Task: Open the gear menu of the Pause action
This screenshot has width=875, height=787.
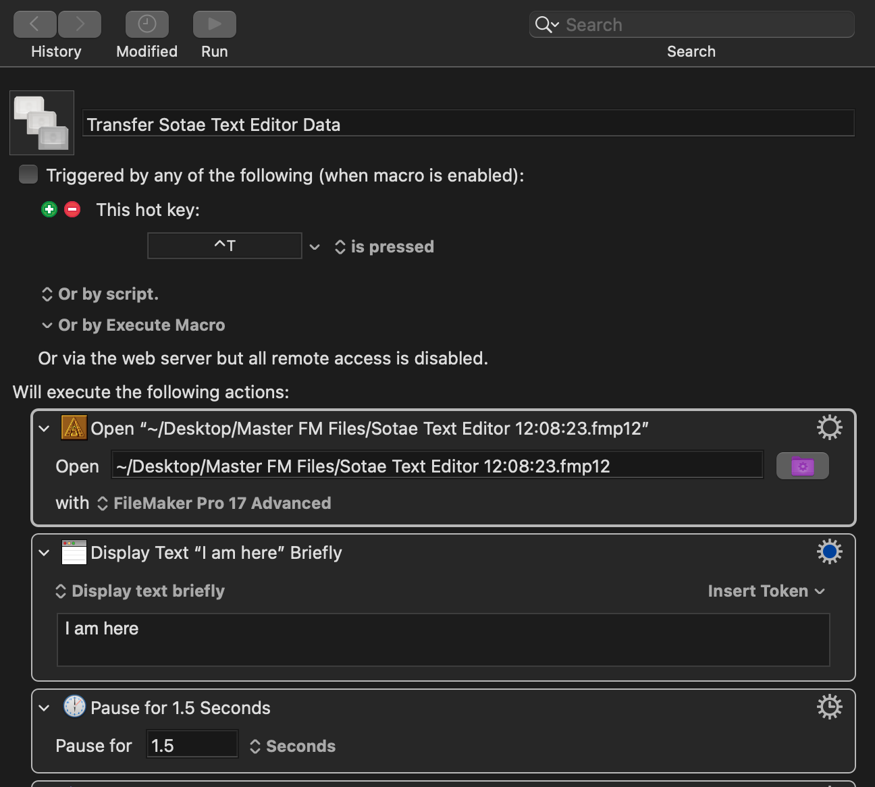Action: click(830, 707)
